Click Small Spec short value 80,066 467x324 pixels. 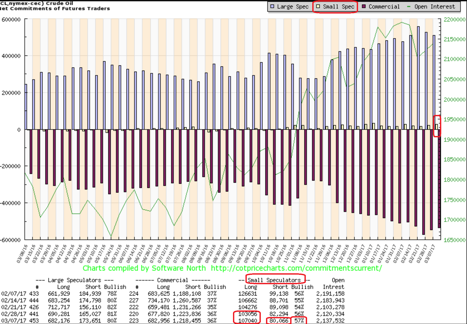[x=279, y=321]
